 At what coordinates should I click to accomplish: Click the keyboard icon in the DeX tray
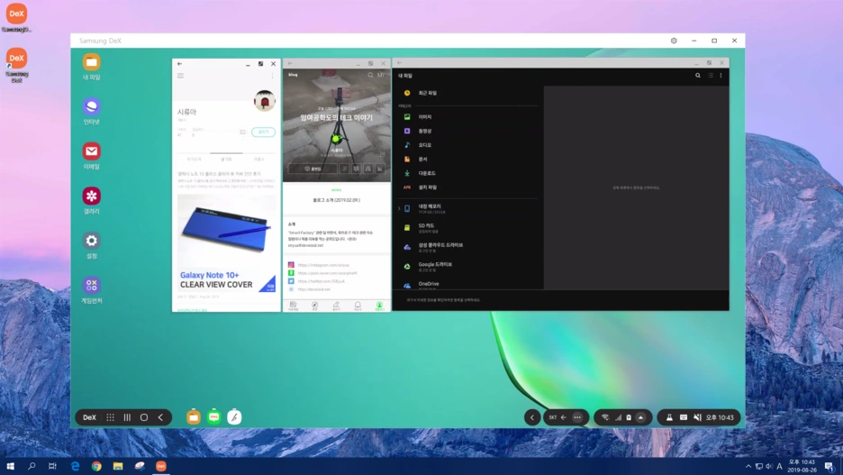[x=684, y=417]
